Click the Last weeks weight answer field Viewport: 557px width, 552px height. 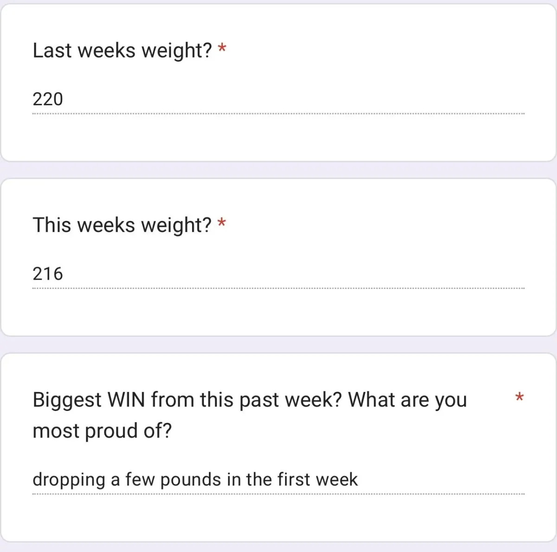pos(278,100)
